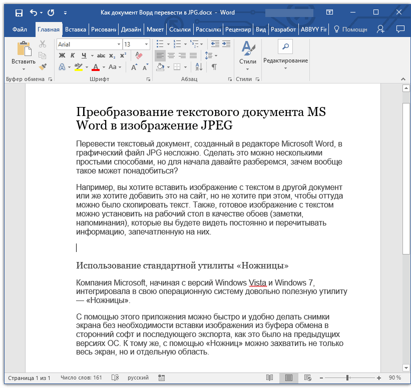Screen dimensions: 411x388
Task: Click the zoom slider handle
Action: pos(347,378)
